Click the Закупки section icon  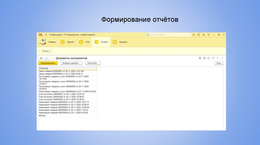coord(62,42)
